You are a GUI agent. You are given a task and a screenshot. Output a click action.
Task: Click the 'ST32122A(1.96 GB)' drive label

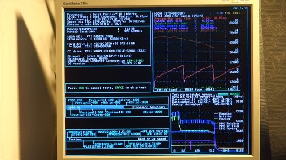(109, 144)
